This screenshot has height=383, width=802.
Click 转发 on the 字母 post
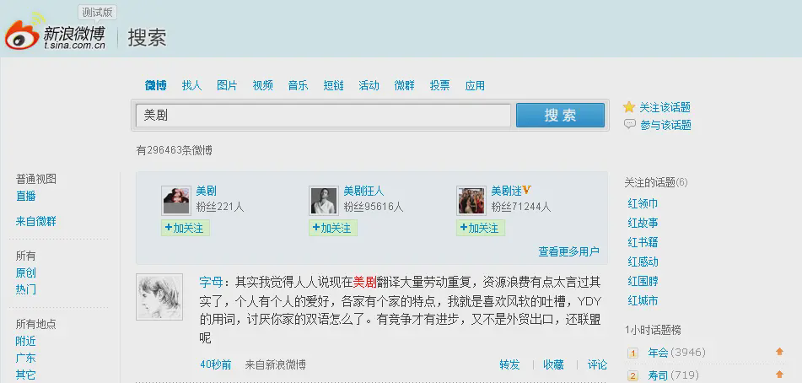click(509, 364)
